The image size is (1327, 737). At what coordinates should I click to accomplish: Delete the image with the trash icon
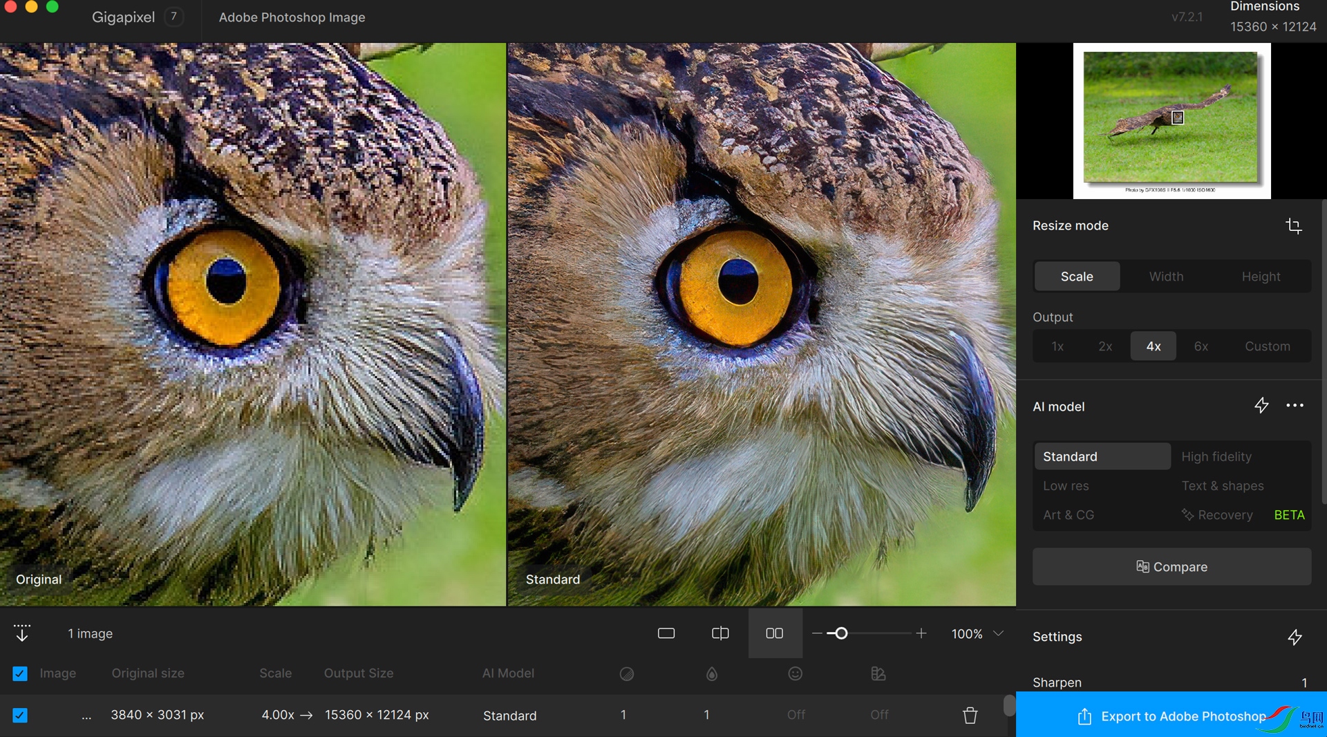point(970,716)
